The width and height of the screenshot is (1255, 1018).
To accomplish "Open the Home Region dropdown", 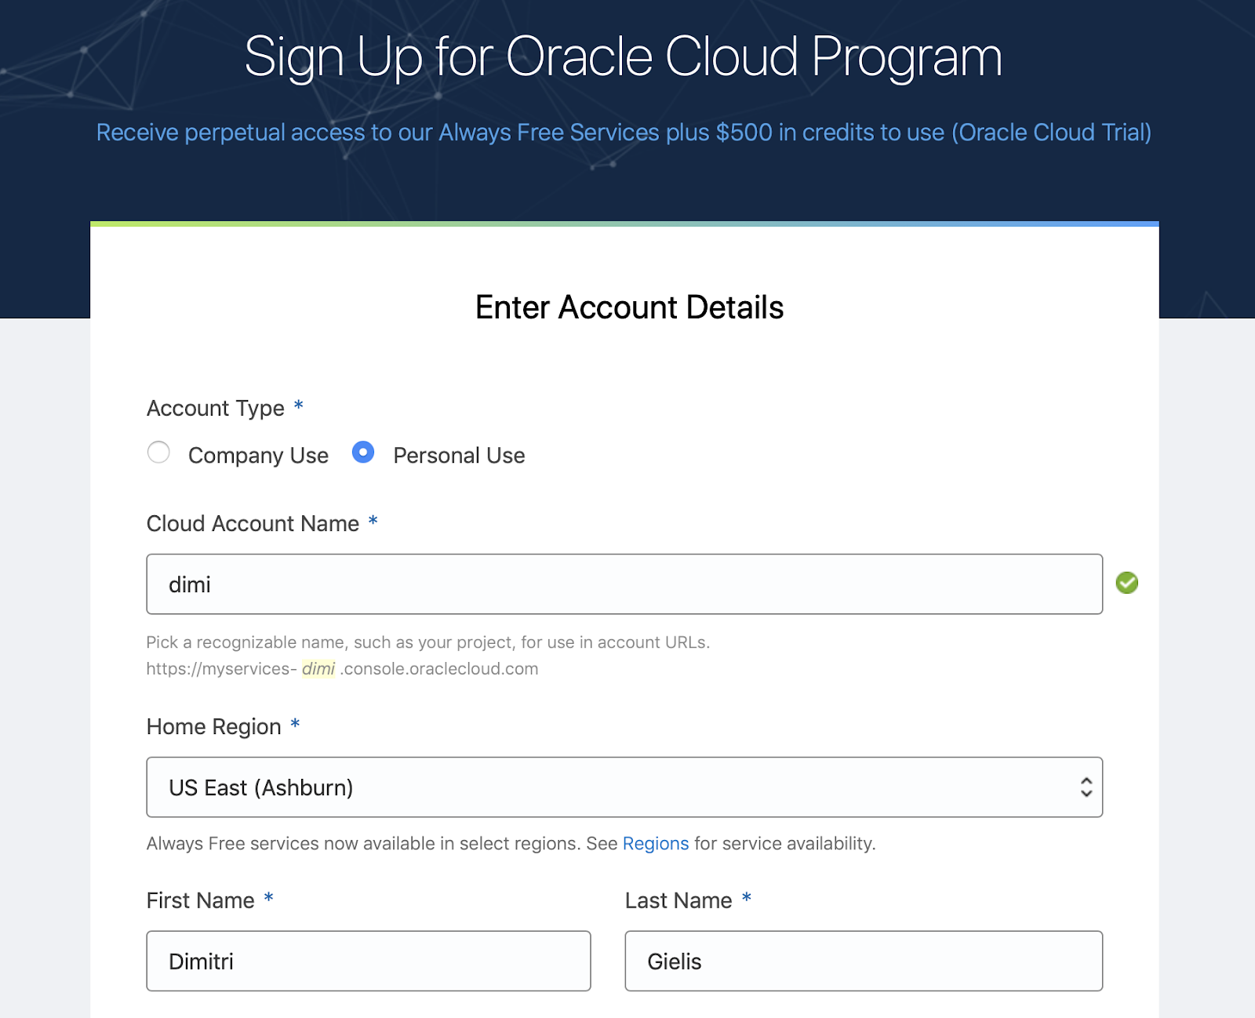I will (x=625, y=787).
